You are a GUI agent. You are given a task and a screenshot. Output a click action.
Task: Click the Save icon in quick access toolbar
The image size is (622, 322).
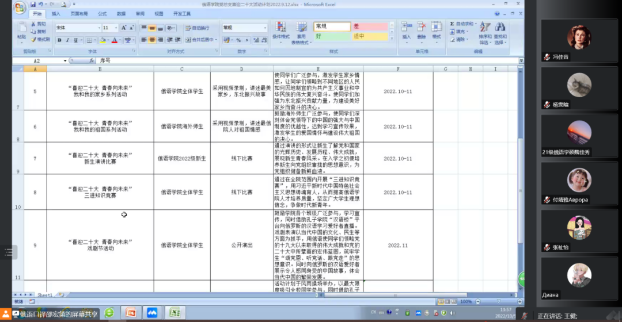(33, 5)
